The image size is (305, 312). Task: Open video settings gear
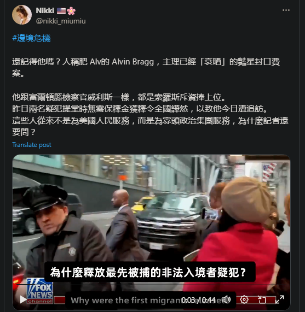coord(244,299)
